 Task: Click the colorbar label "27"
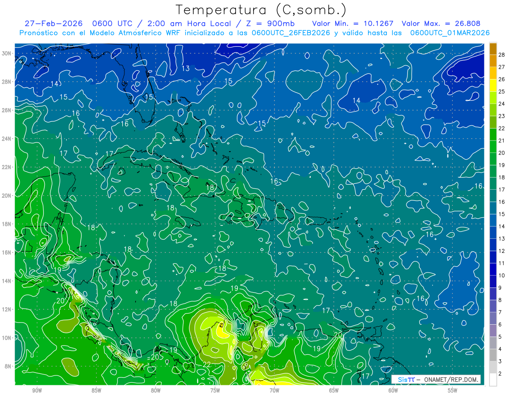pyautogui.click(x=502, y=67)
